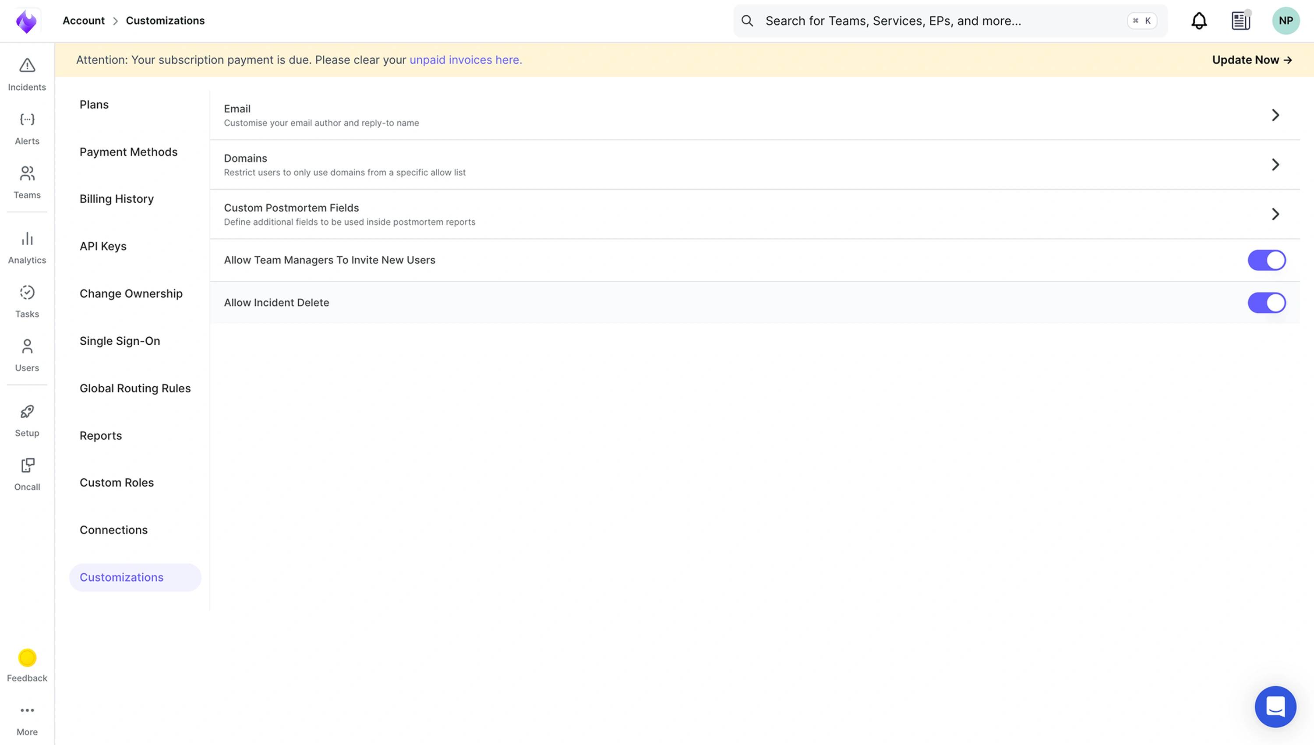This screenshot has width=1314, height=745.
Task: Expand the Email customization row
Action: tap(1275, 115)
